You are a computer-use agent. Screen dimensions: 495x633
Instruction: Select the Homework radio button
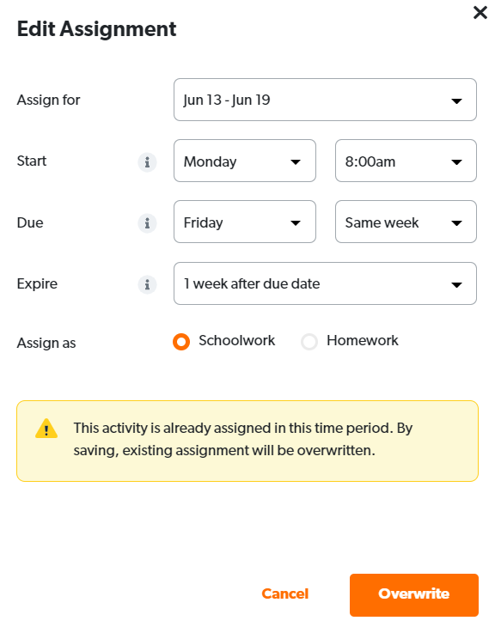309,342
